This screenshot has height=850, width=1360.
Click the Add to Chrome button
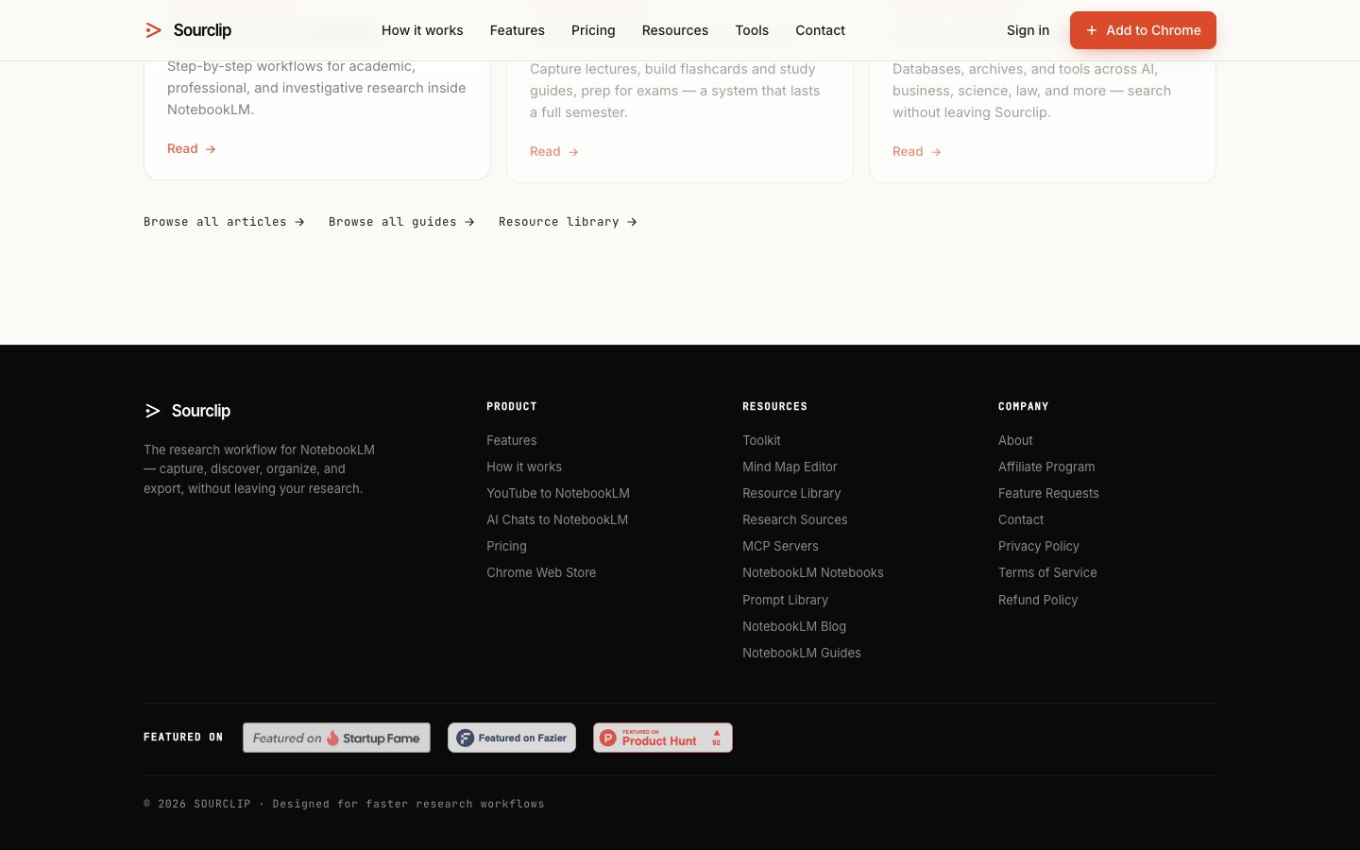point(1143,30)
